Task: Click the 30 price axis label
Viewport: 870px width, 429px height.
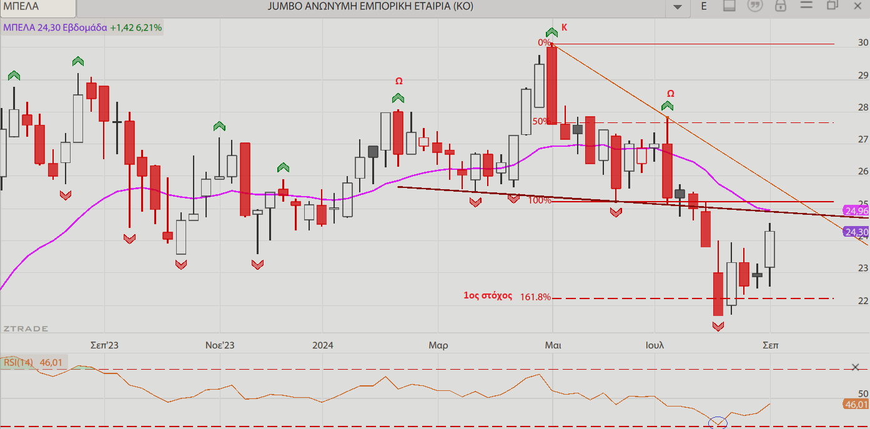Action: pyautogui.click(x=863, y=43)
